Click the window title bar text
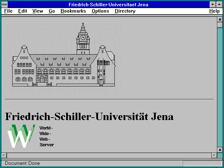Screen dimensions: 224x168 [108, 5]
